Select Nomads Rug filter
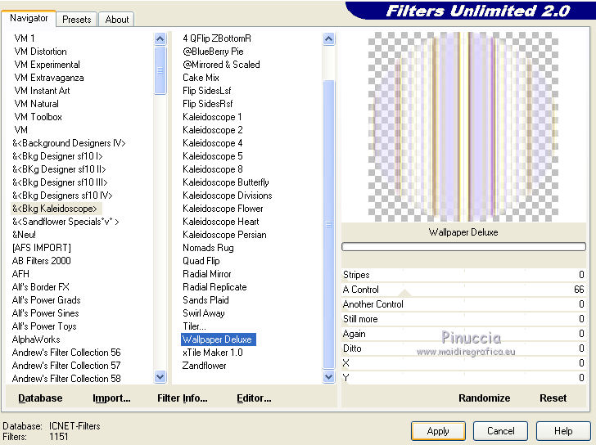The width and height of the screenshot is (596, 445). coord(208,248)
